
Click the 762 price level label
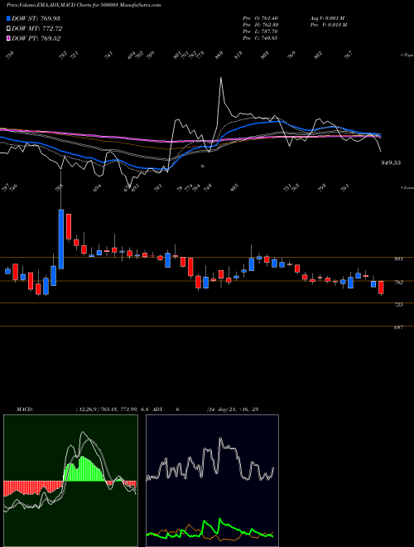[399, 283]
